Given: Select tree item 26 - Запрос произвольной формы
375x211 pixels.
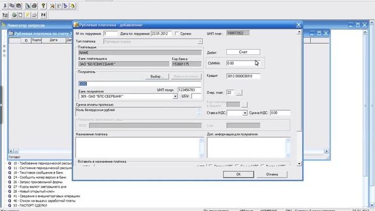Looking at the screenshot, I should [37, 182].
